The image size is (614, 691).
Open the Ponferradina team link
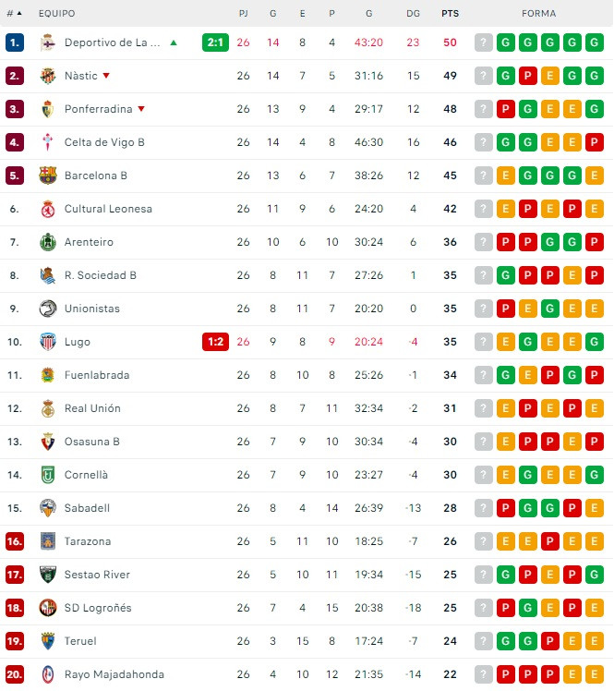(98, 109)
